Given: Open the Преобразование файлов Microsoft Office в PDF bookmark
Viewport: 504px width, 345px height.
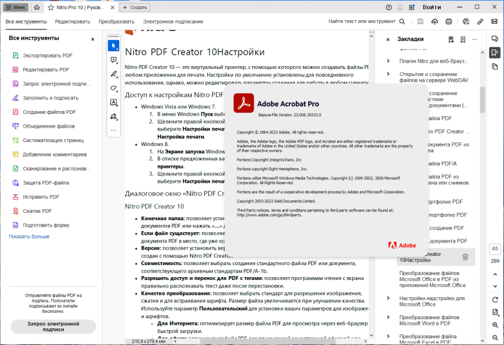Looking at the screenshot, I should tap(433, 279).
